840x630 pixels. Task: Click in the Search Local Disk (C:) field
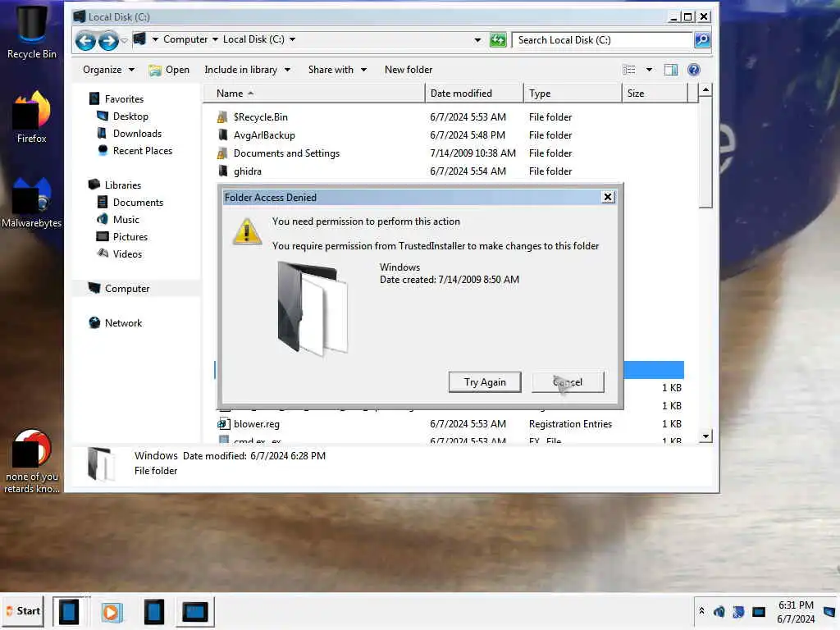click(601, 39)
